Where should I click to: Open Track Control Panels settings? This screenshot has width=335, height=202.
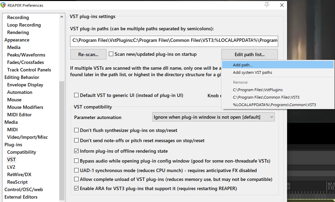29,70
